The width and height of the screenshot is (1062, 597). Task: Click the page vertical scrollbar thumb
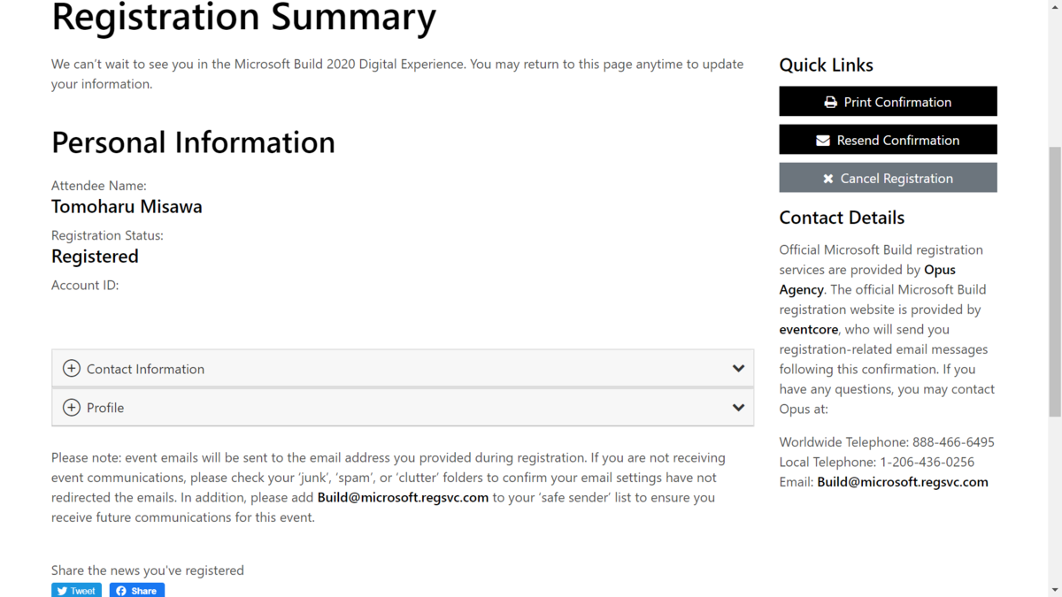pos(1054,281)
